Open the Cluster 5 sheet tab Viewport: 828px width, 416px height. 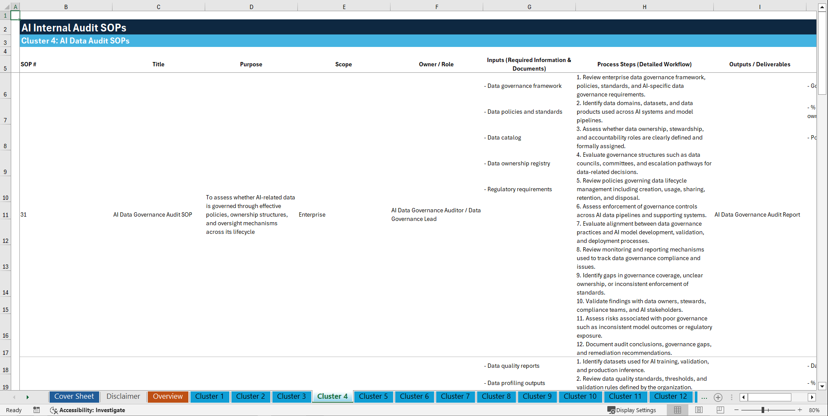tap(373, 397)
